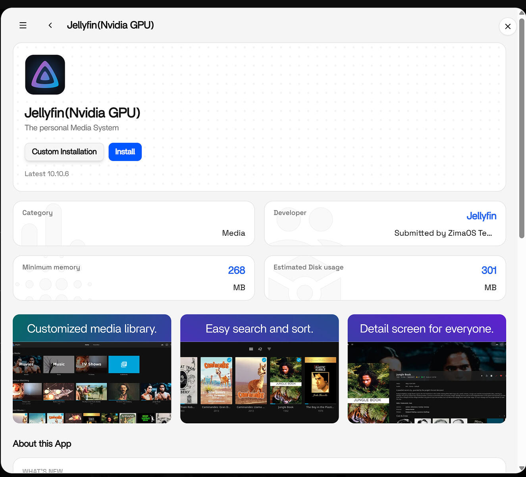The width and height of the screenshot is (526, 477).
Task: View the Detail screen for everyone screenshot
Action: (x=427, y=369)
